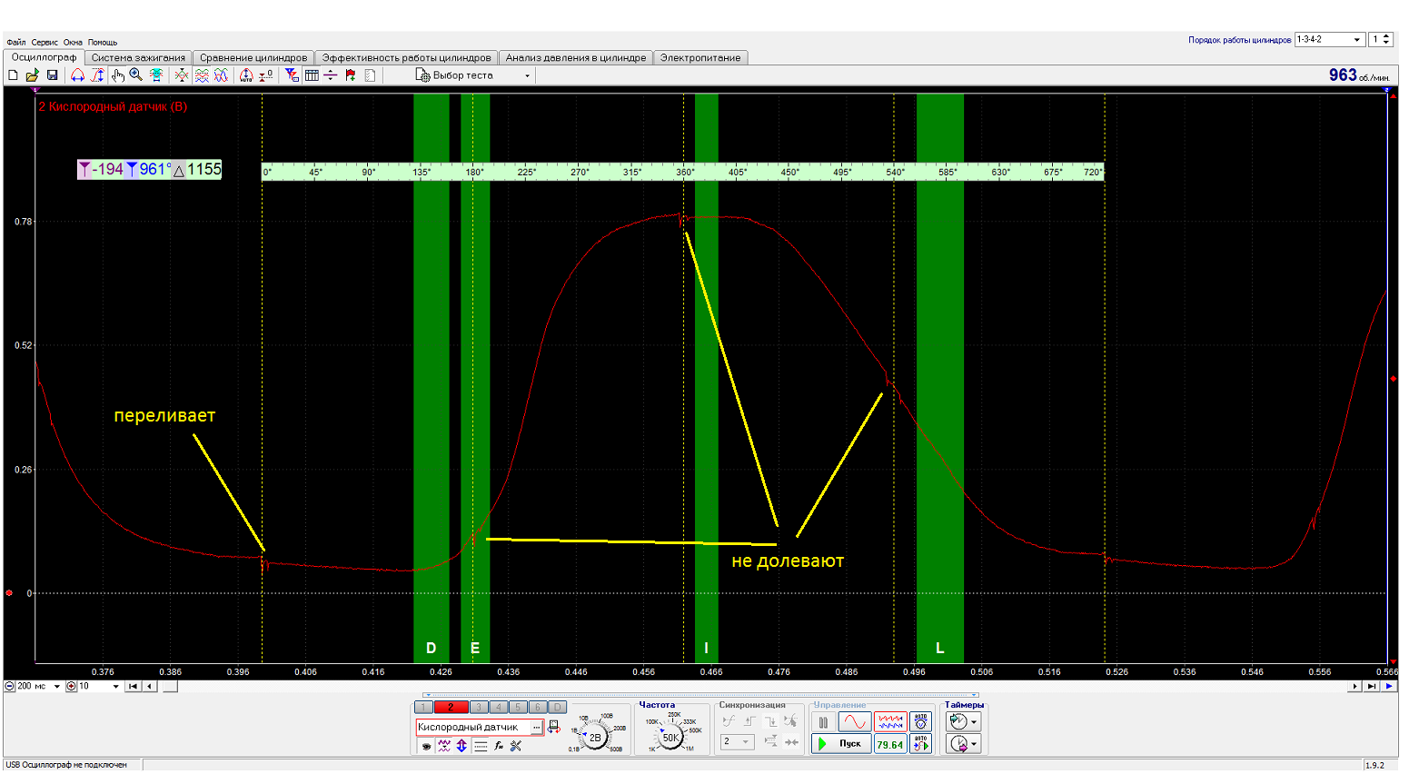Image resolution: width=1409 pixels, height=774 pixels.
Task: Click the horizontal measurement arrows icon
Action: [77, 75]
